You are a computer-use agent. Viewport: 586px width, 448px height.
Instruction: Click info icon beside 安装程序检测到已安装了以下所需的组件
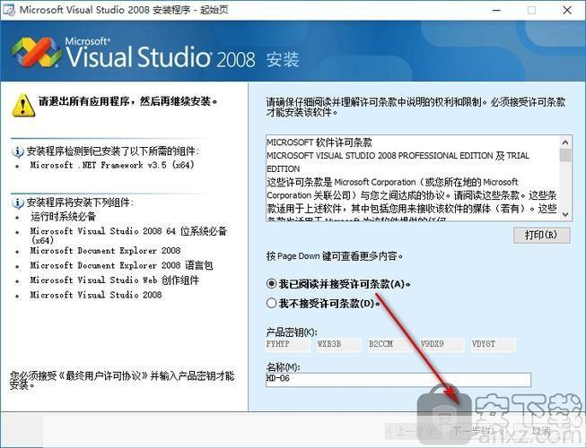18,151
